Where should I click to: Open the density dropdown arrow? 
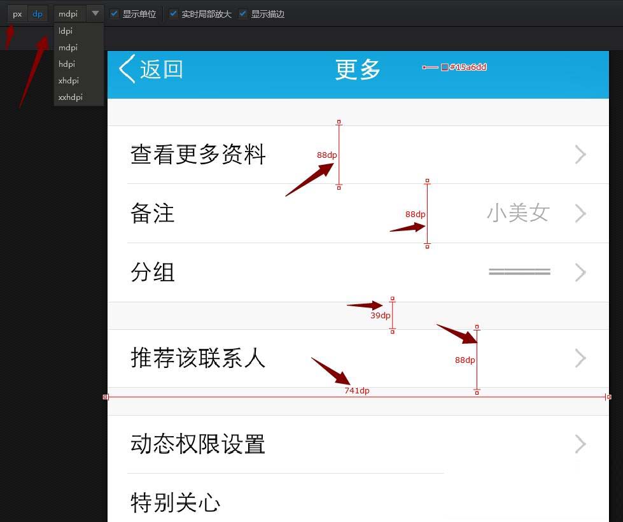pos(95,13)
